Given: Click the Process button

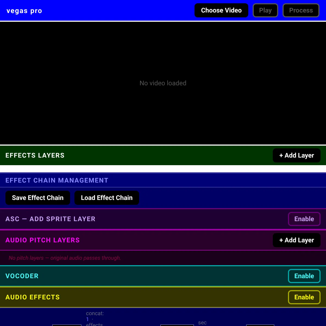Looking at the screenshot, I should [301, 10].
